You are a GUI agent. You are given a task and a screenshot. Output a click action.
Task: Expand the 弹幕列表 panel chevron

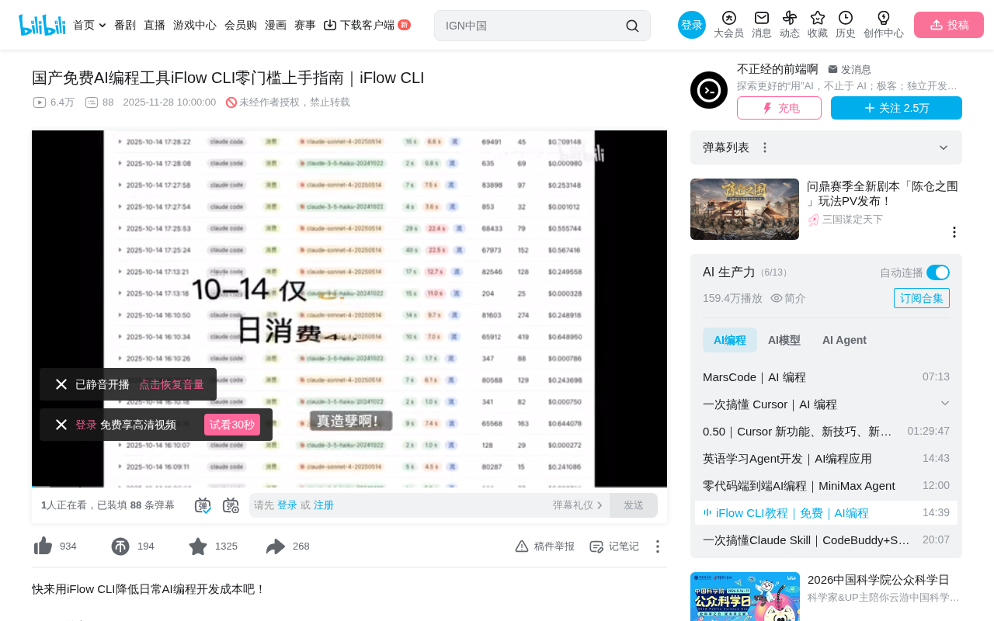click(x=944, y=147)
